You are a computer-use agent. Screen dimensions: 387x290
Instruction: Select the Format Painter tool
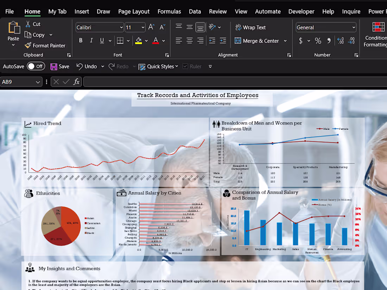[x=45, y=45]
